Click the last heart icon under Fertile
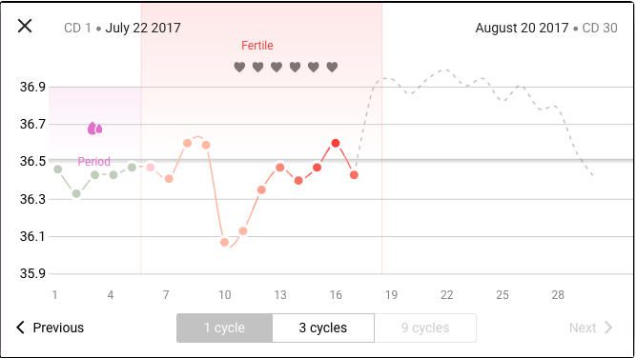 (332, 67)
